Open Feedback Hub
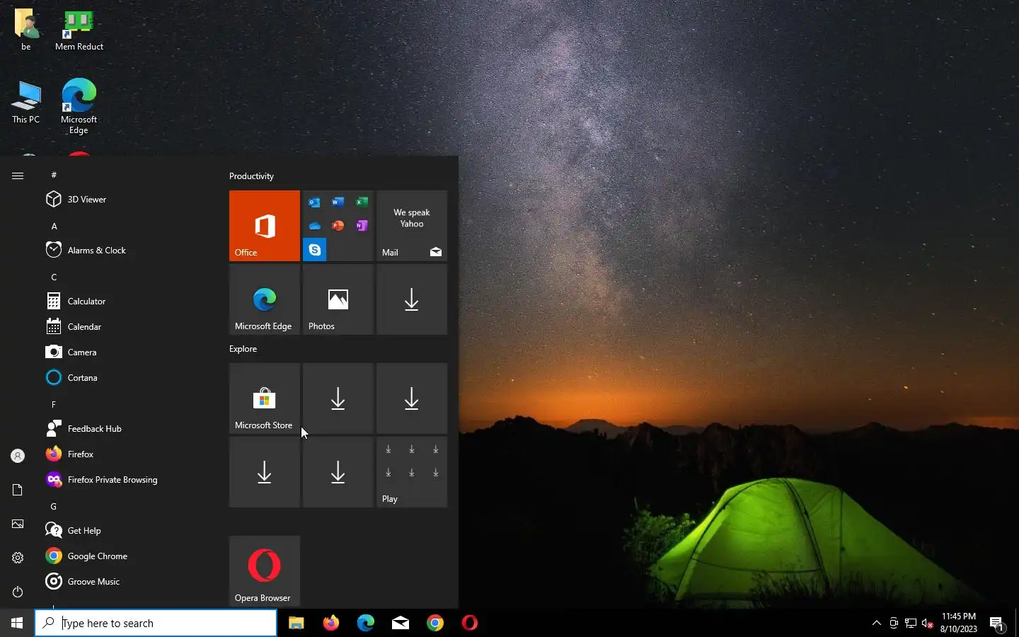This screenshot has height=637, width=1019. [x=127, y=429]
